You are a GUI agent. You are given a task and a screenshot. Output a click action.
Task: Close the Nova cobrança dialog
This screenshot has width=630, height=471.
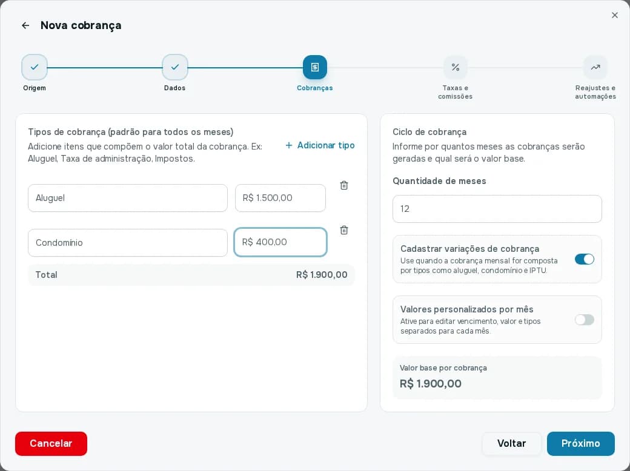[x=614, y=15]
